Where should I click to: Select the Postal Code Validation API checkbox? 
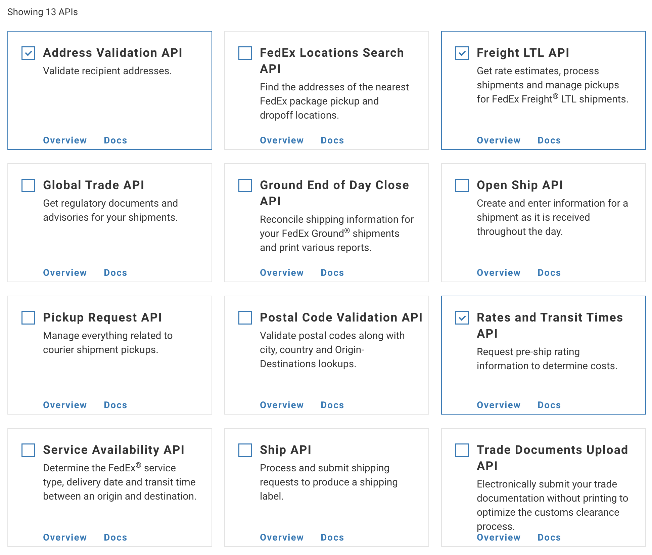click(x=245, y=318)
